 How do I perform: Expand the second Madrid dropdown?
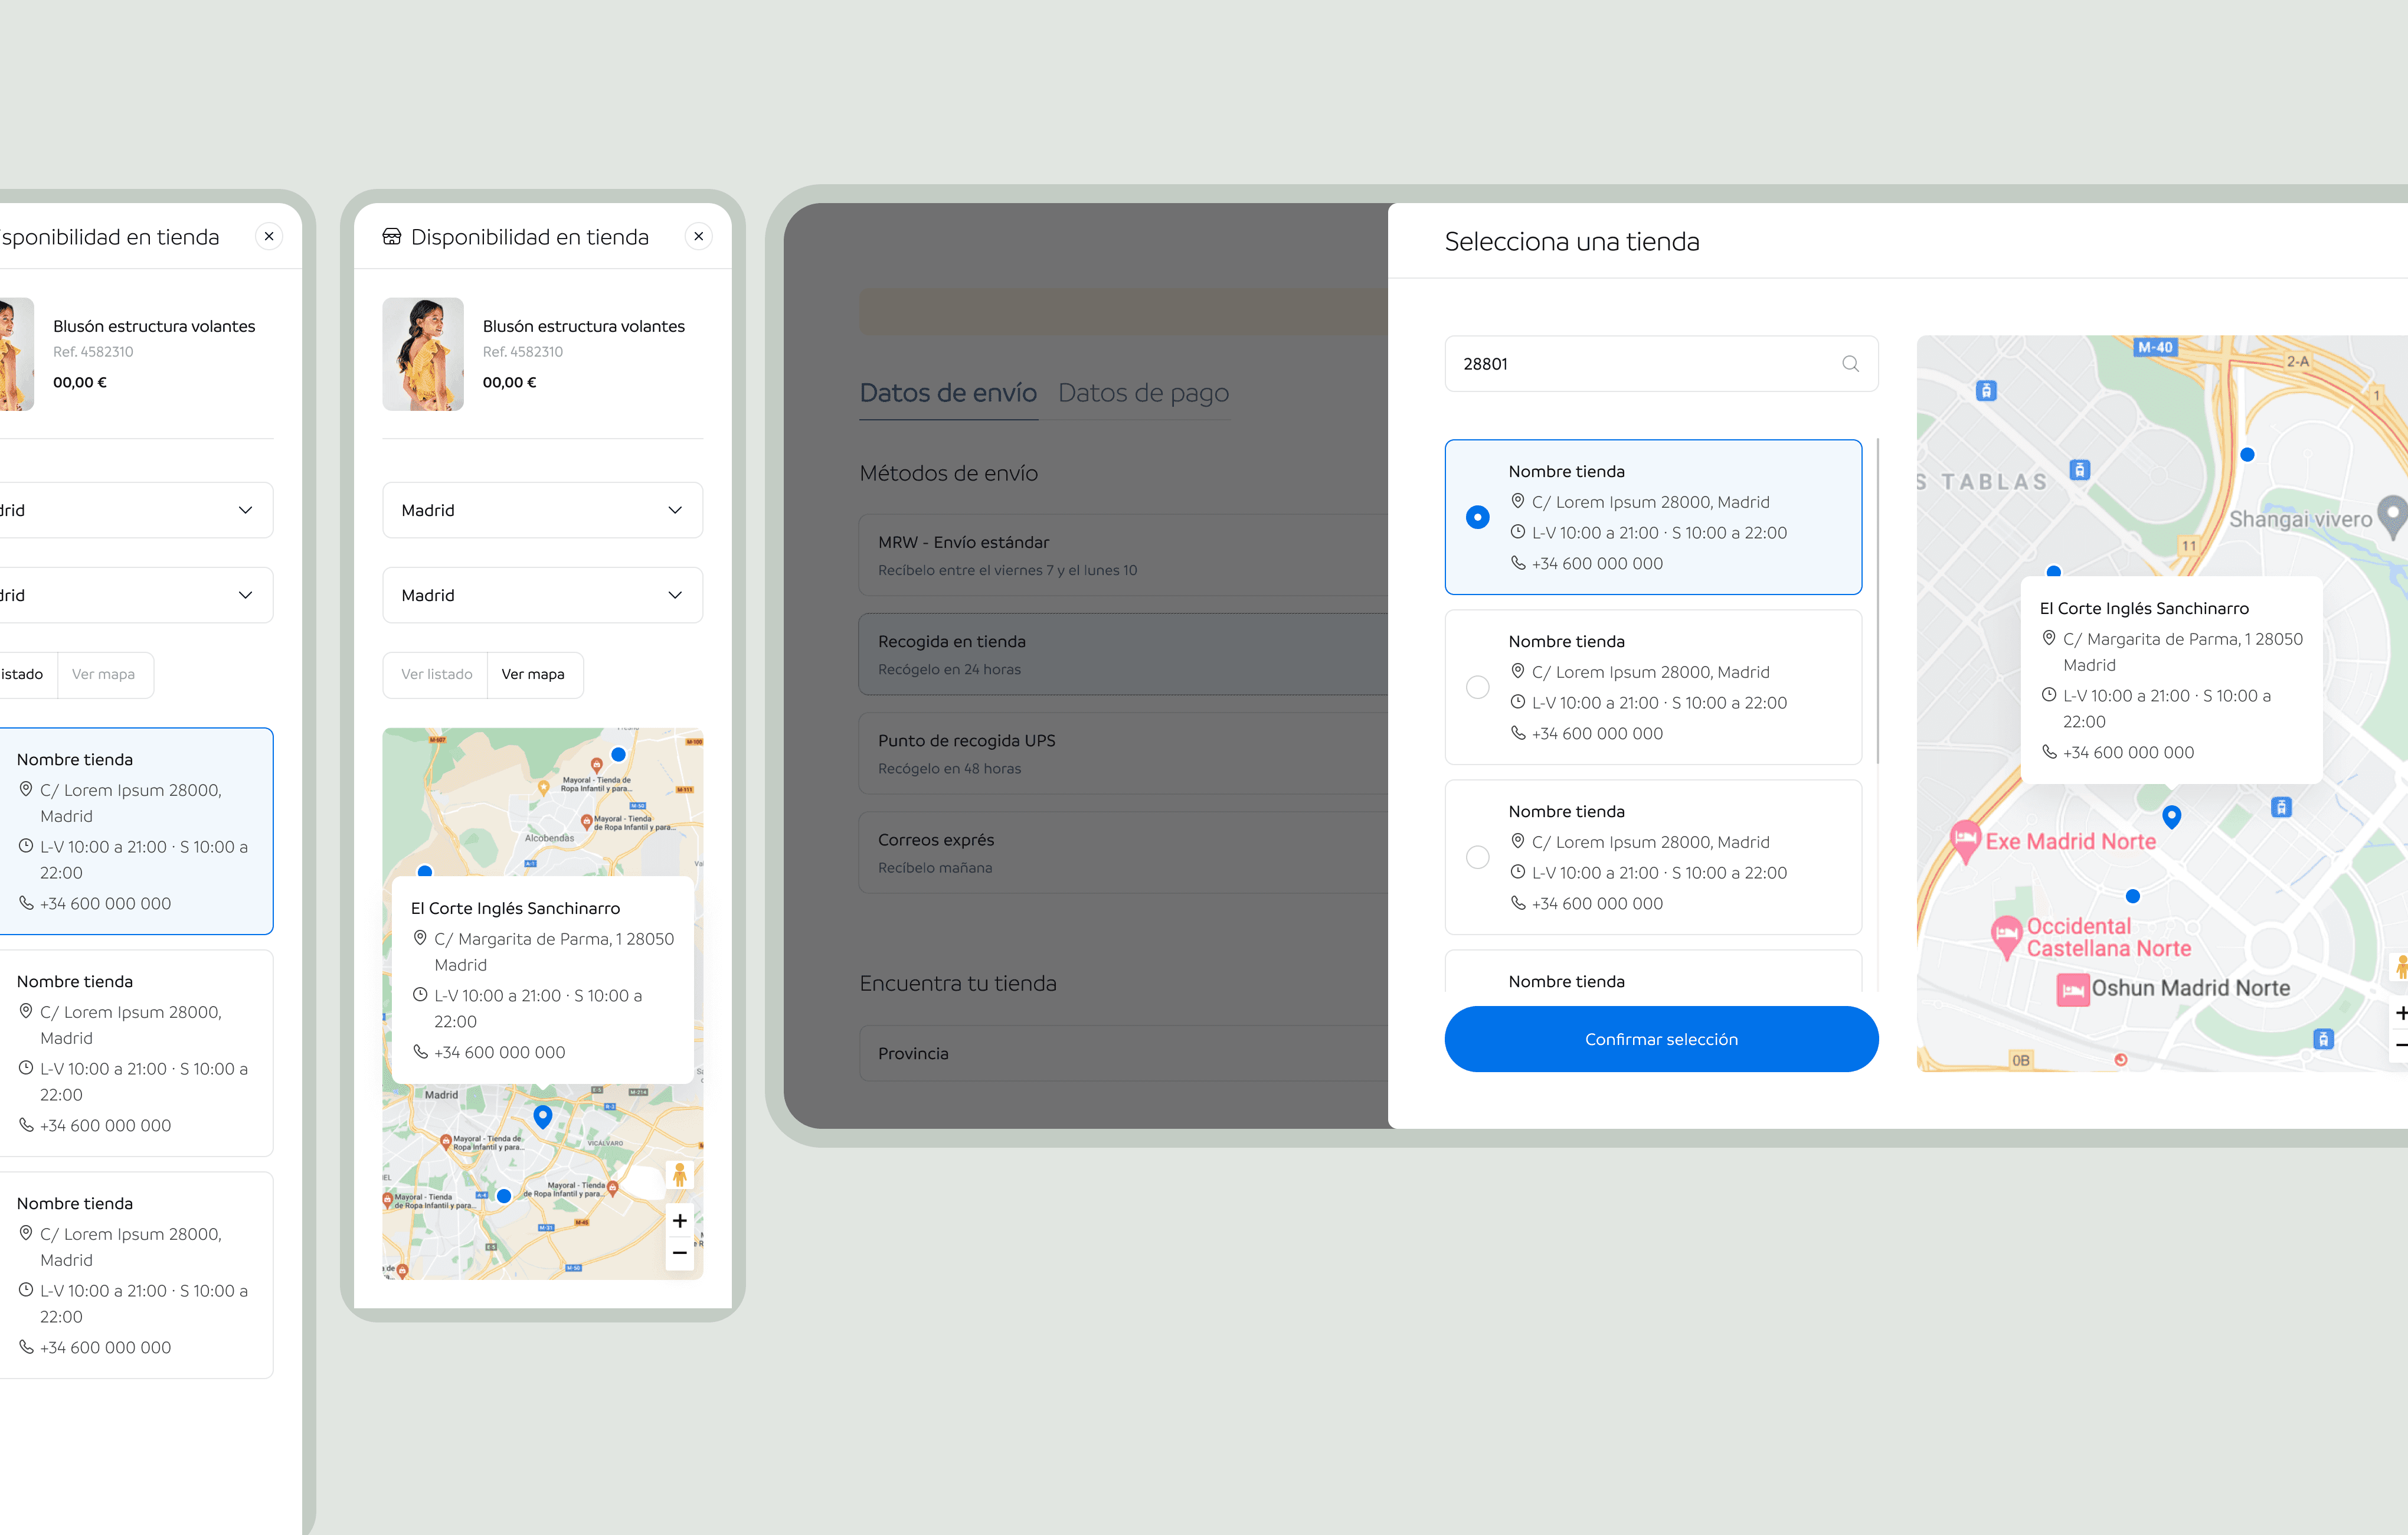542,595
